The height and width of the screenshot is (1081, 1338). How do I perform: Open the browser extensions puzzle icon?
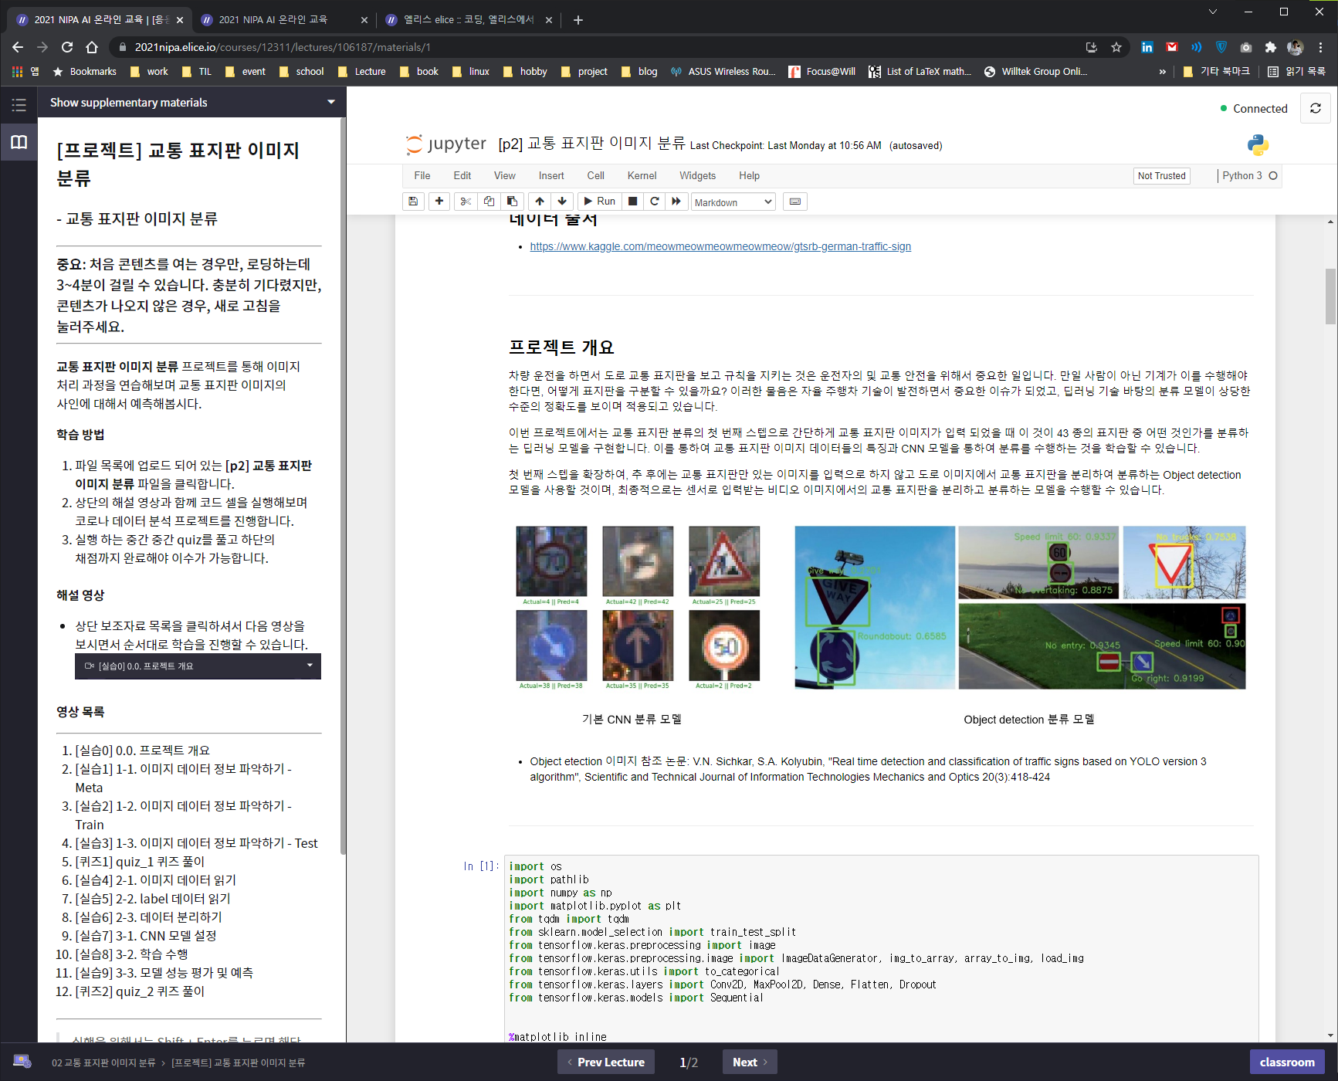click(1271, 47)
